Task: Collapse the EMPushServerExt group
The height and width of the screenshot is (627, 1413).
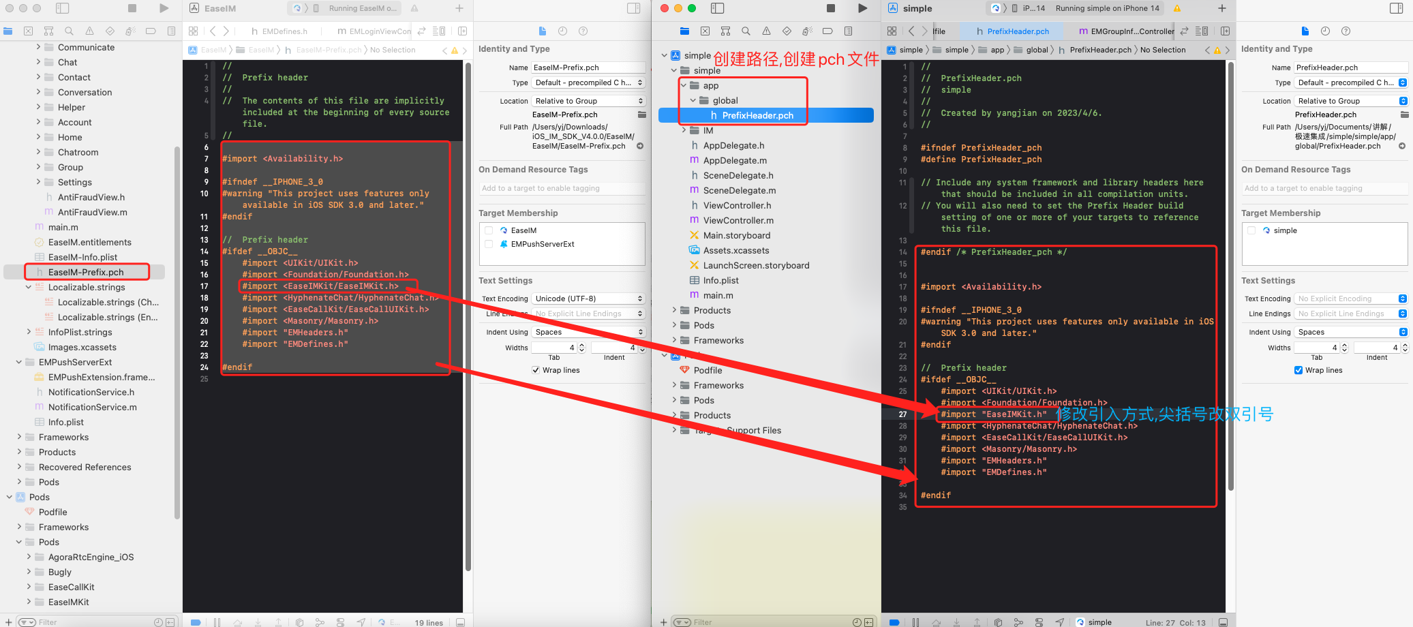Action: (x=19, y=362)
